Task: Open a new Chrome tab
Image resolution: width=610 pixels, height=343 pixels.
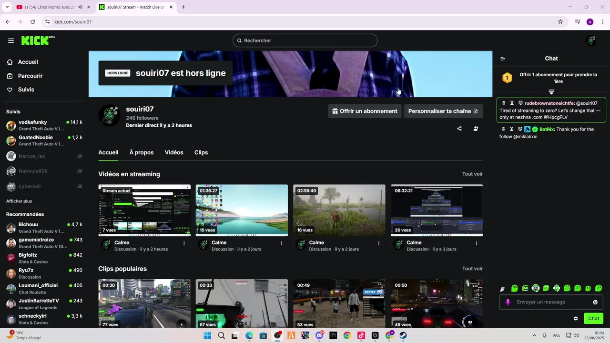Action: pos(183,7)
